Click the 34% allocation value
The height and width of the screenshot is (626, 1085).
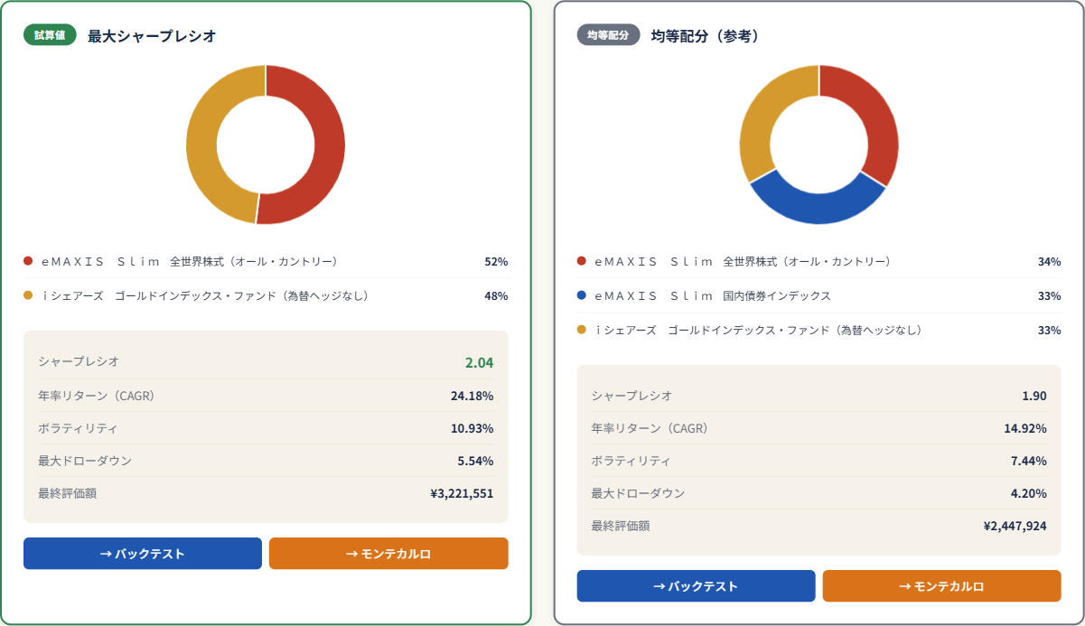(x=1049, y=261)
